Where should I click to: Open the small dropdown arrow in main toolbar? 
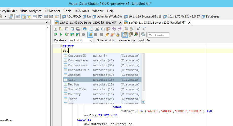pos(6,16)
